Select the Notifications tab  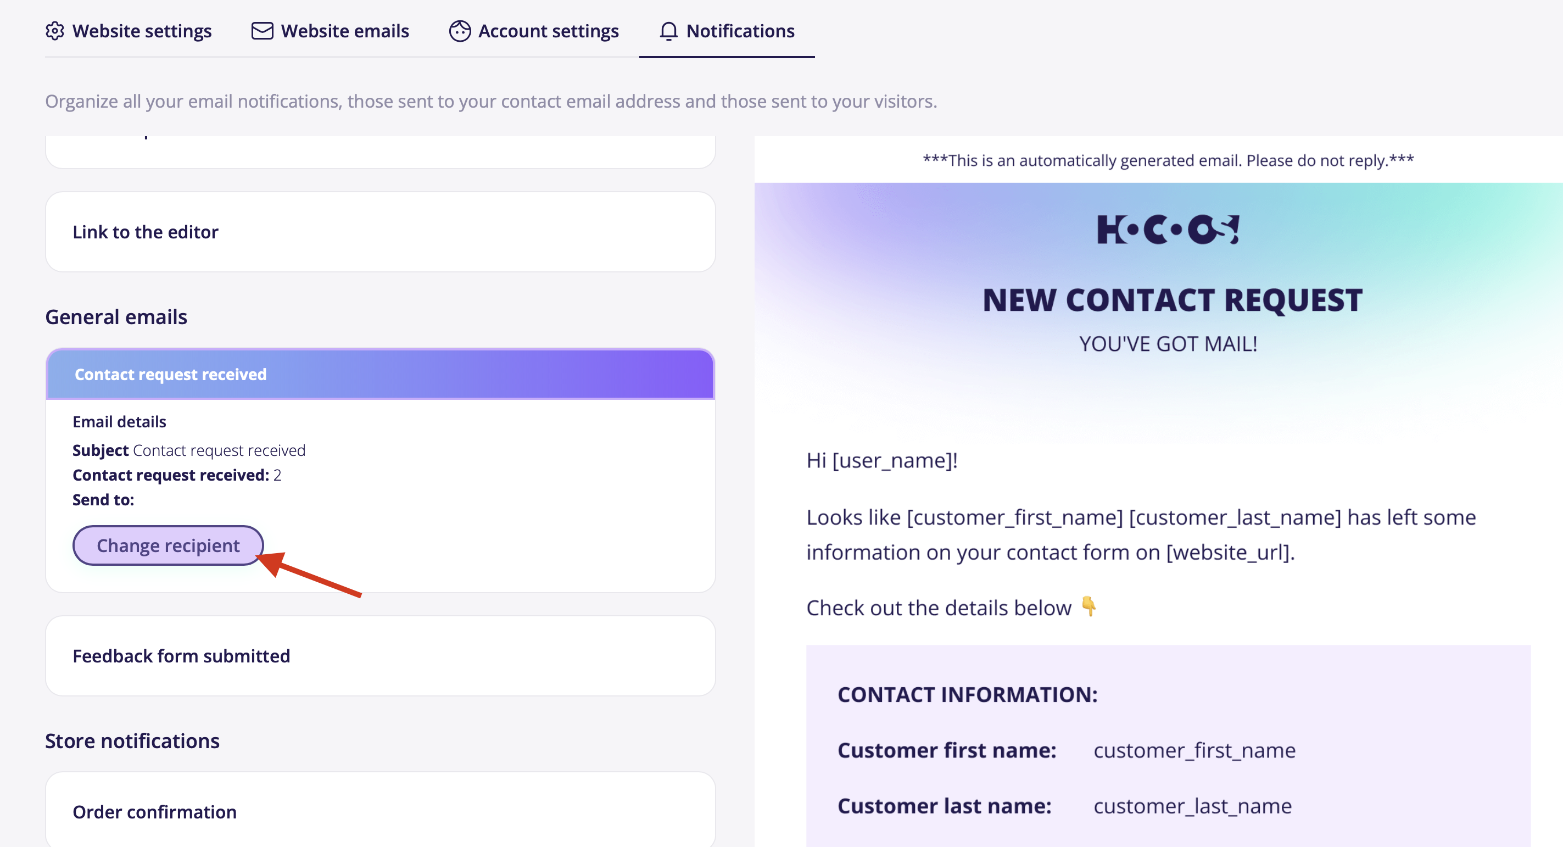point(740,31)
